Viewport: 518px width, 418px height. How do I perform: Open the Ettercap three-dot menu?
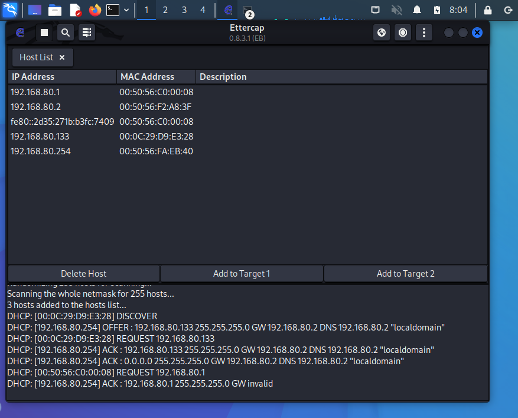[x=424, y=33]
